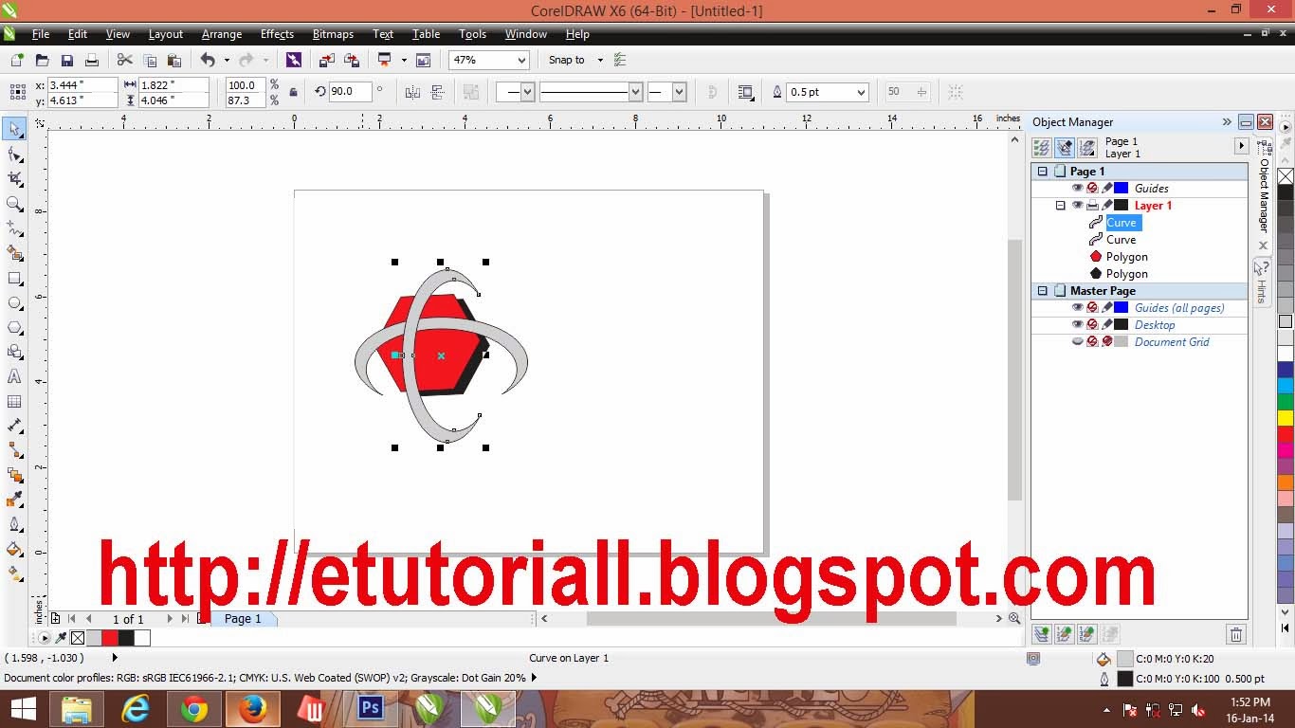Collapse the Layer 1 tree node
This screenshot has height=728, width=1295.
pyautogui.click(x=1061, y=206)
